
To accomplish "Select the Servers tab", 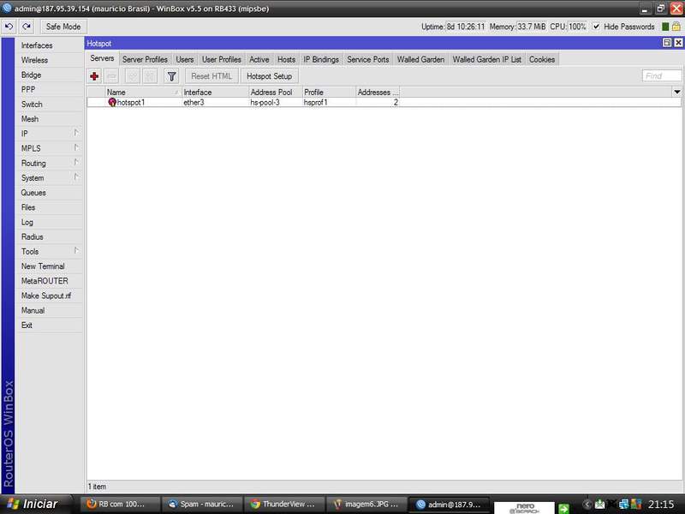I will tap(102, 58).
